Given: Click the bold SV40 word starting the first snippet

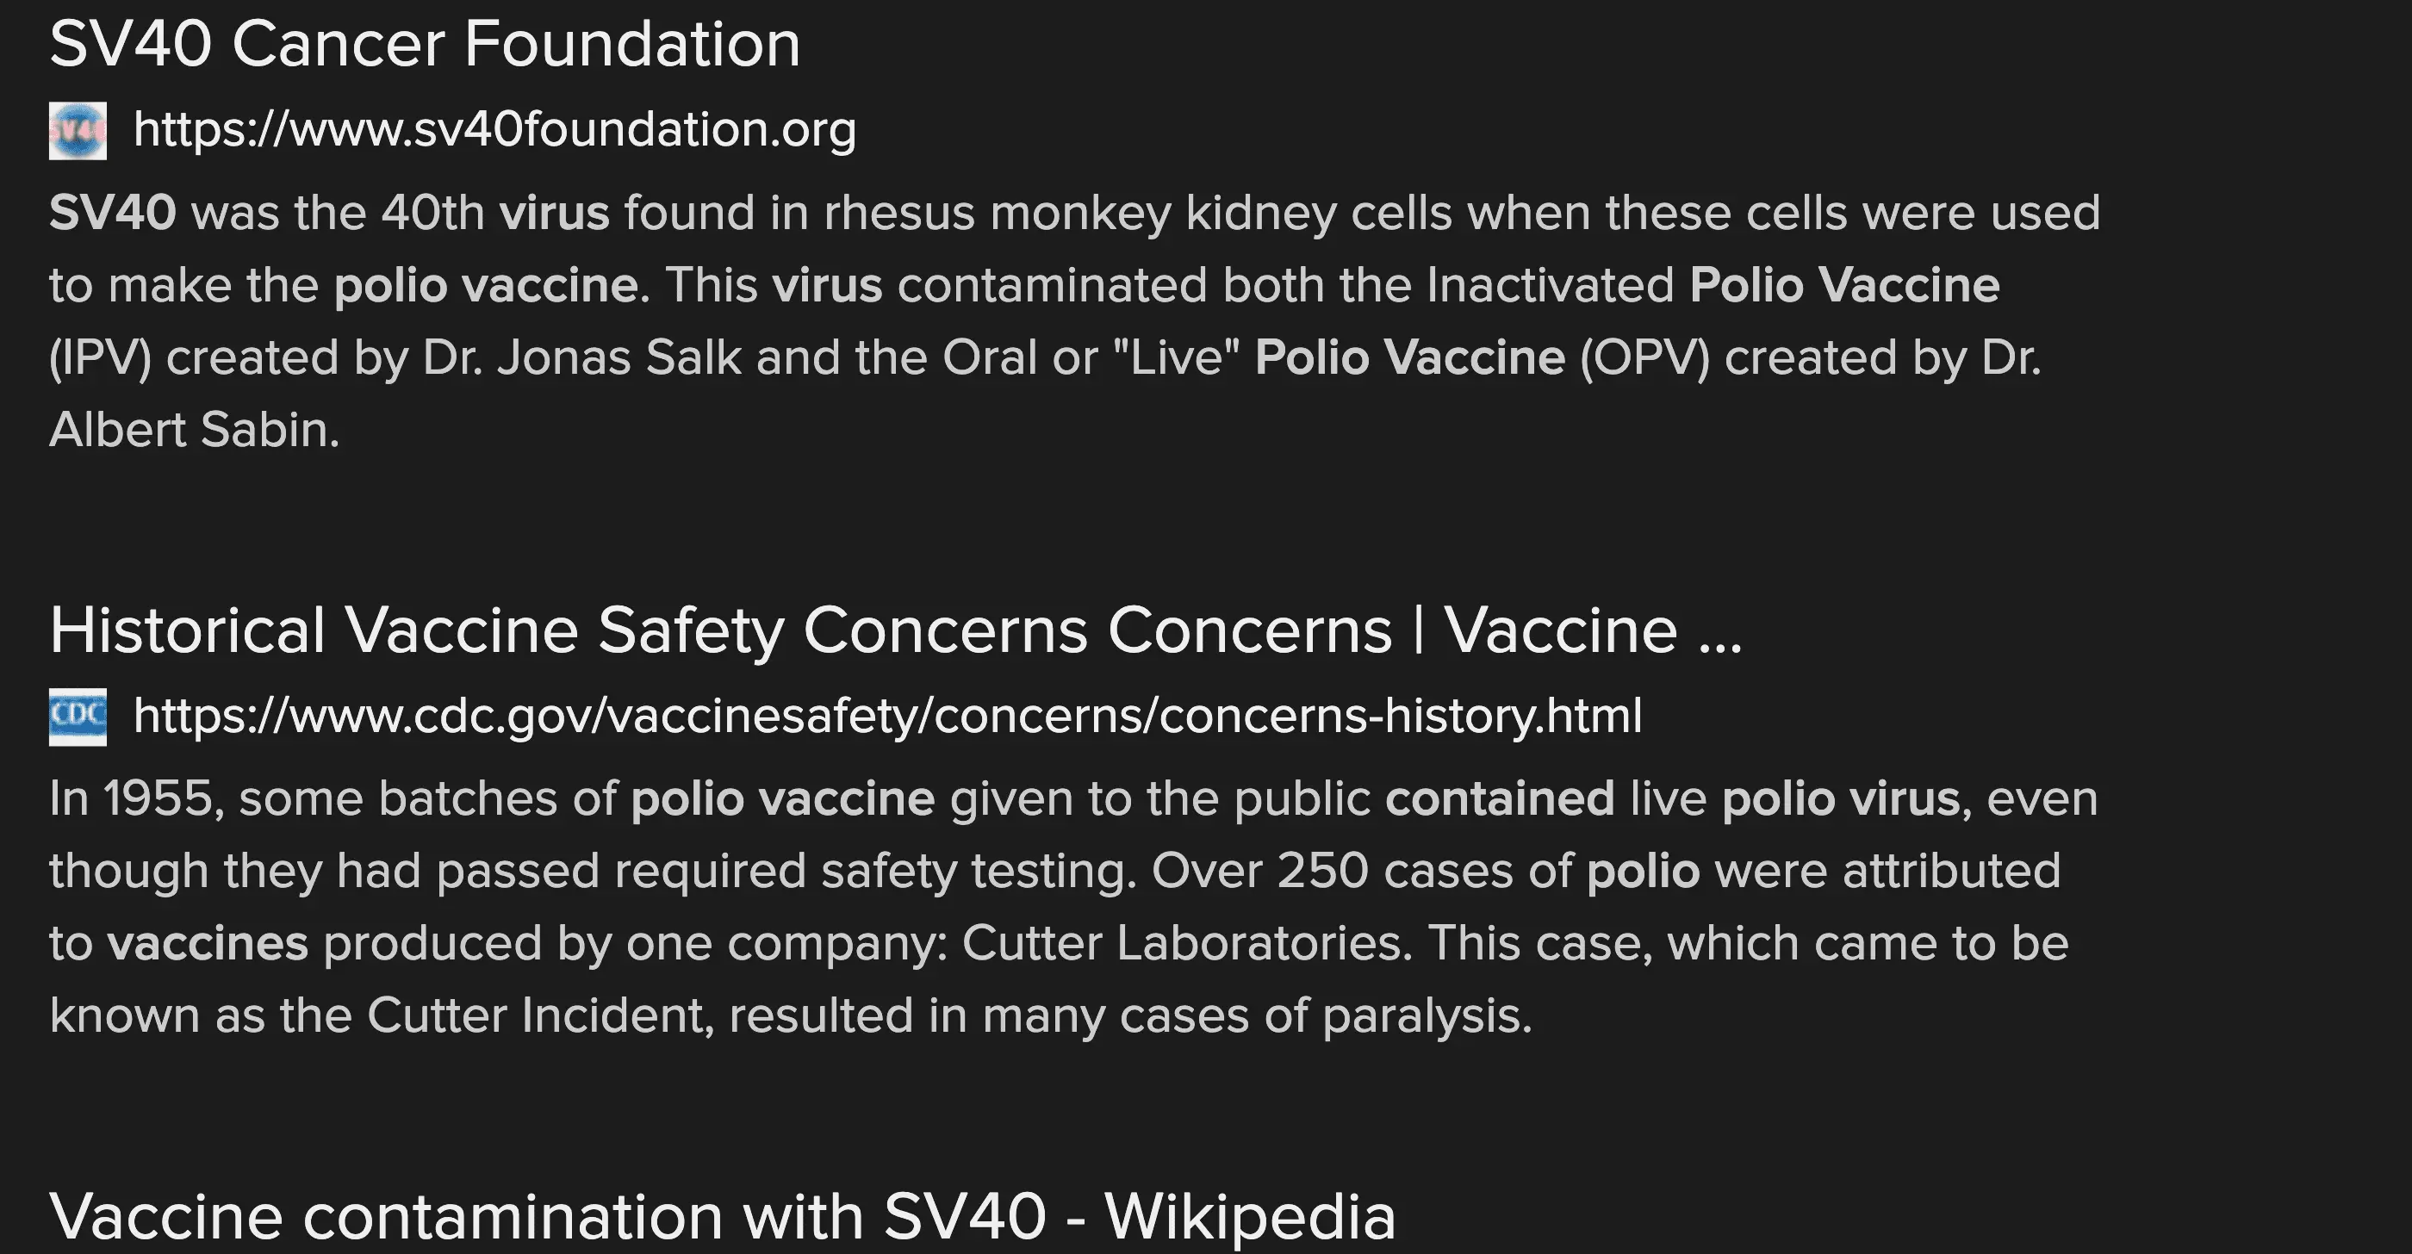Looking at the screenshot, I should point(112,213).
